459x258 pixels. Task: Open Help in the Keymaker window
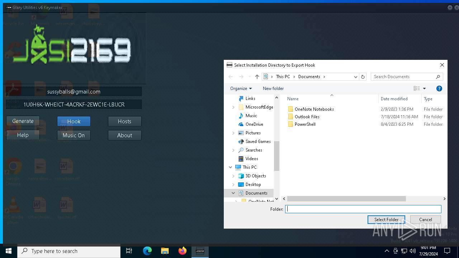[23, 135]
